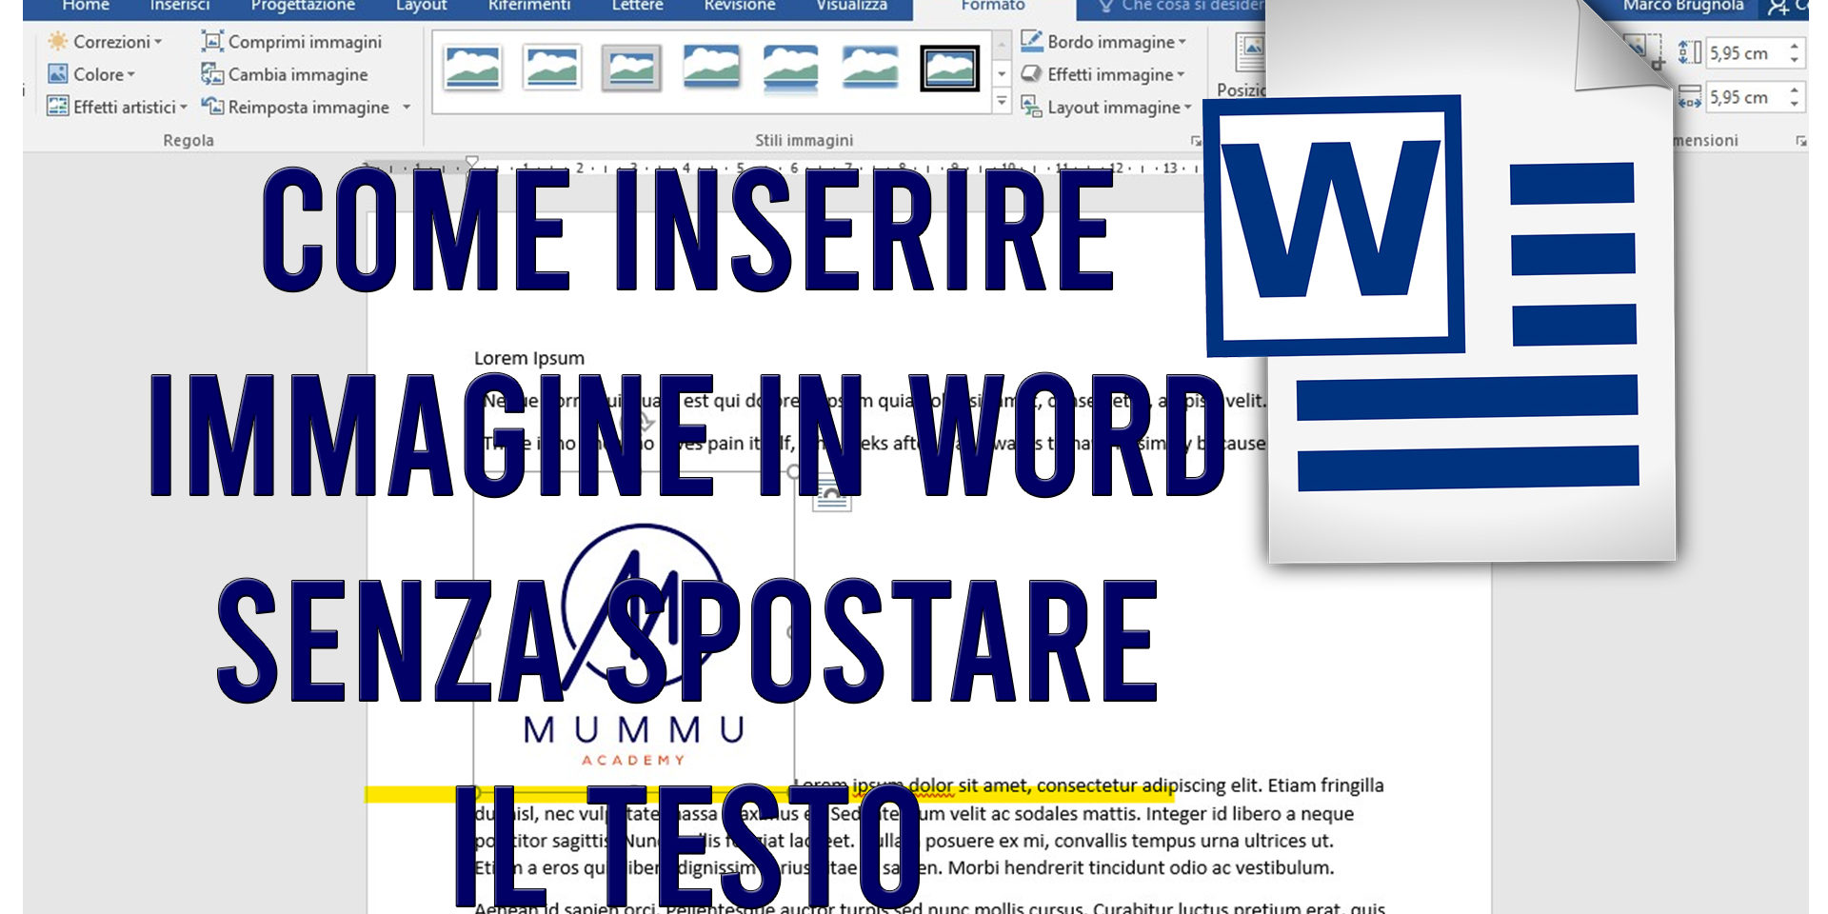1828x914 pixels.
Task: Click Cambia immagine
Action: click(285, 74)
